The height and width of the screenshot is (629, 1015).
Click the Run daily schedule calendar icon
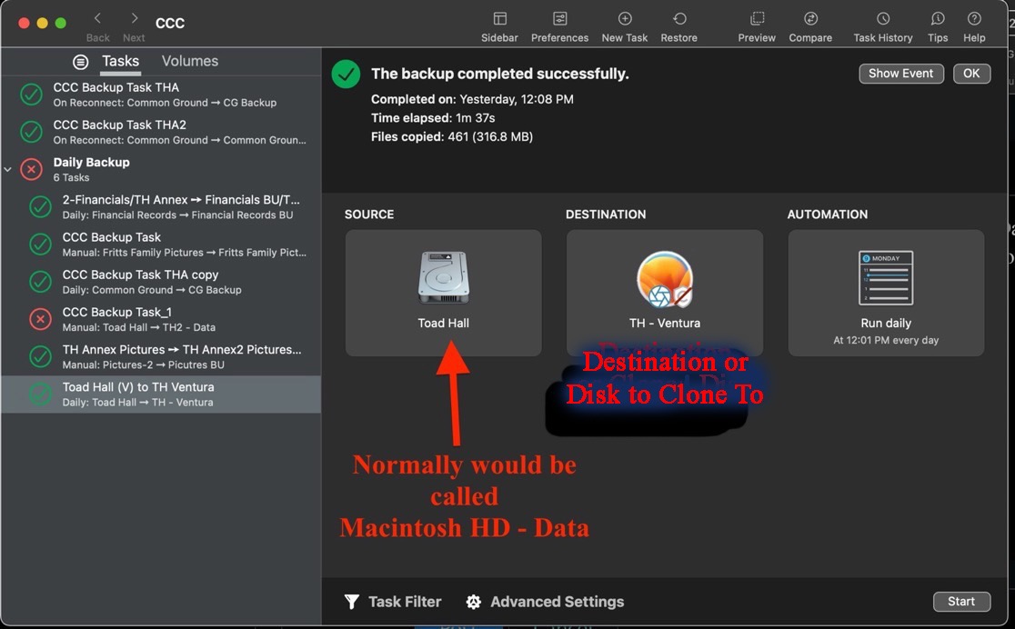pyautogui.click(x=886, y=277)
